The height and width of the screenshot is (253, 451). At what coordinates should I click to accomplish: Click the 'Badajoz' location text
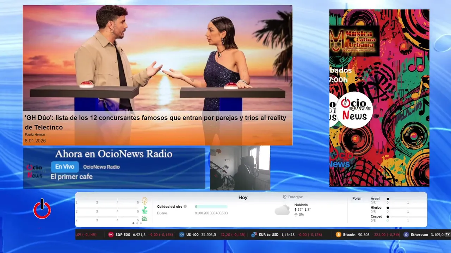(295, 197)
